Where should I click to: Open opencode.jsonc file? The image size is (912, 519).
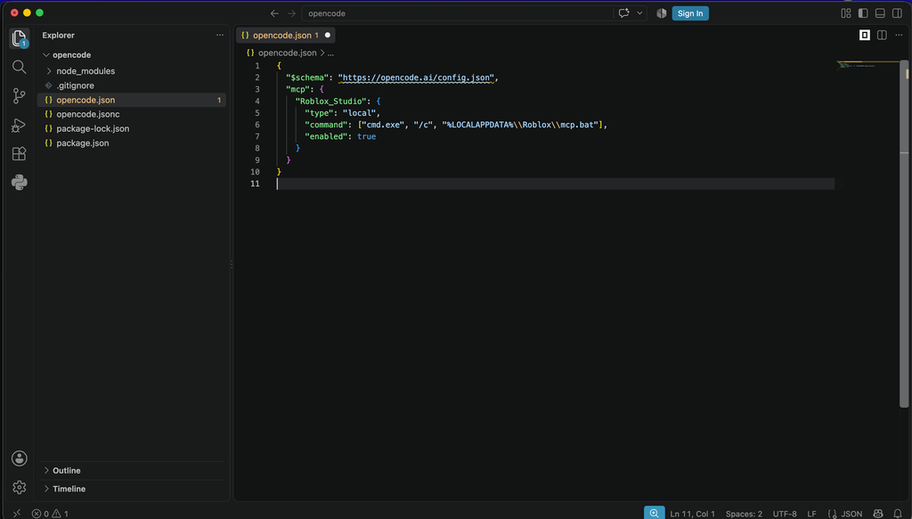click(x=88, y=115)
